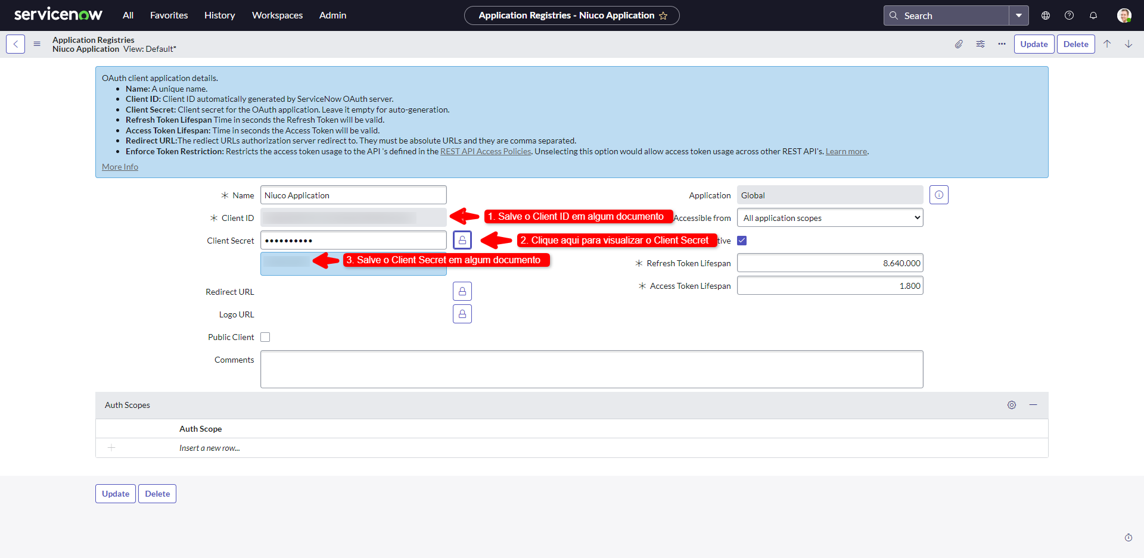The height and width of the screenshot is (558, 1144).
Task: Click the plus icon to insert a new row
Action: tap(111, 448)
